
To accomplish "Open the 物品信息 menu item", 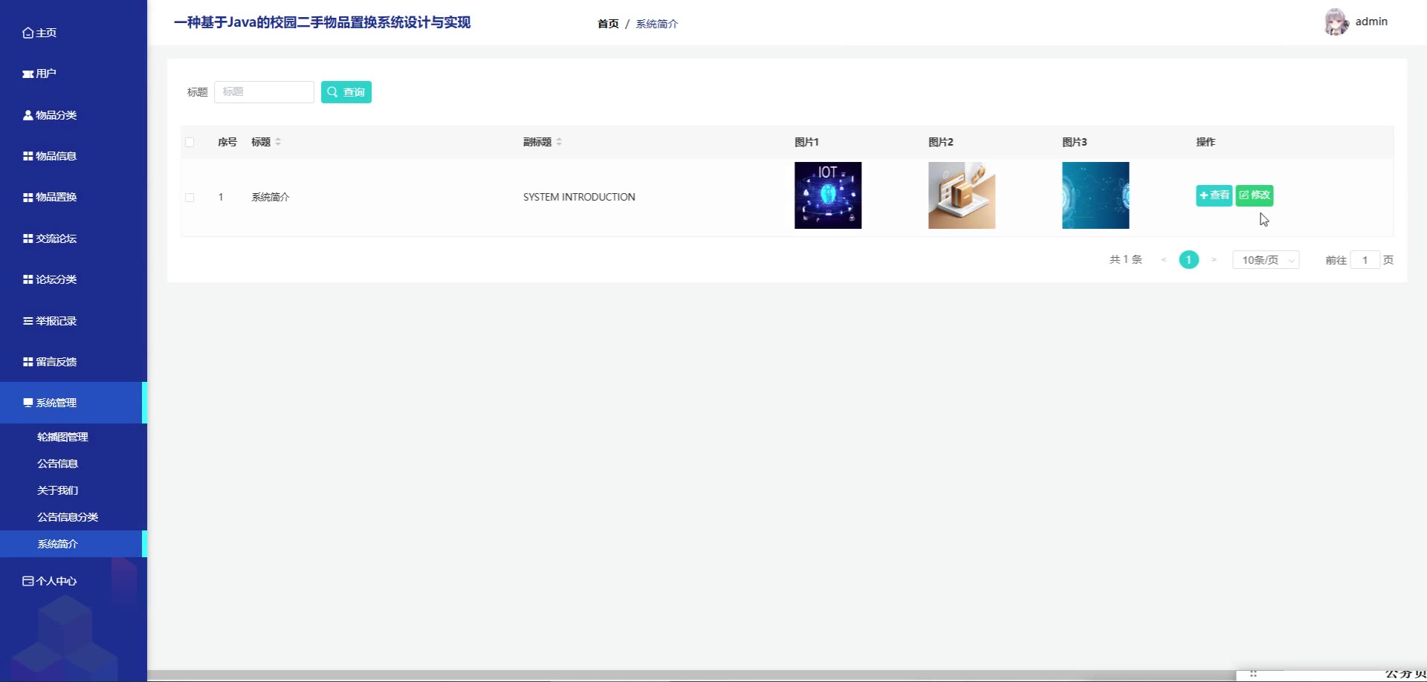I will point(74,156).
